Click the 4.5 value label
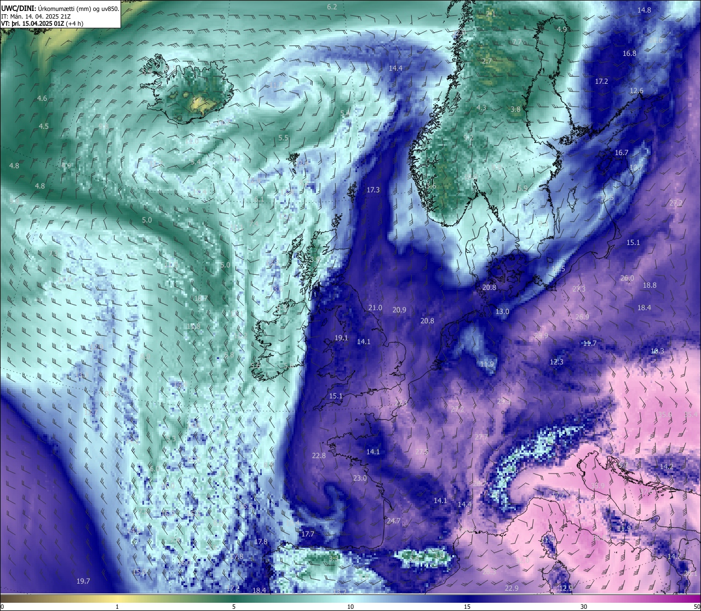This screenshot has height=611, width=701. 44,126
